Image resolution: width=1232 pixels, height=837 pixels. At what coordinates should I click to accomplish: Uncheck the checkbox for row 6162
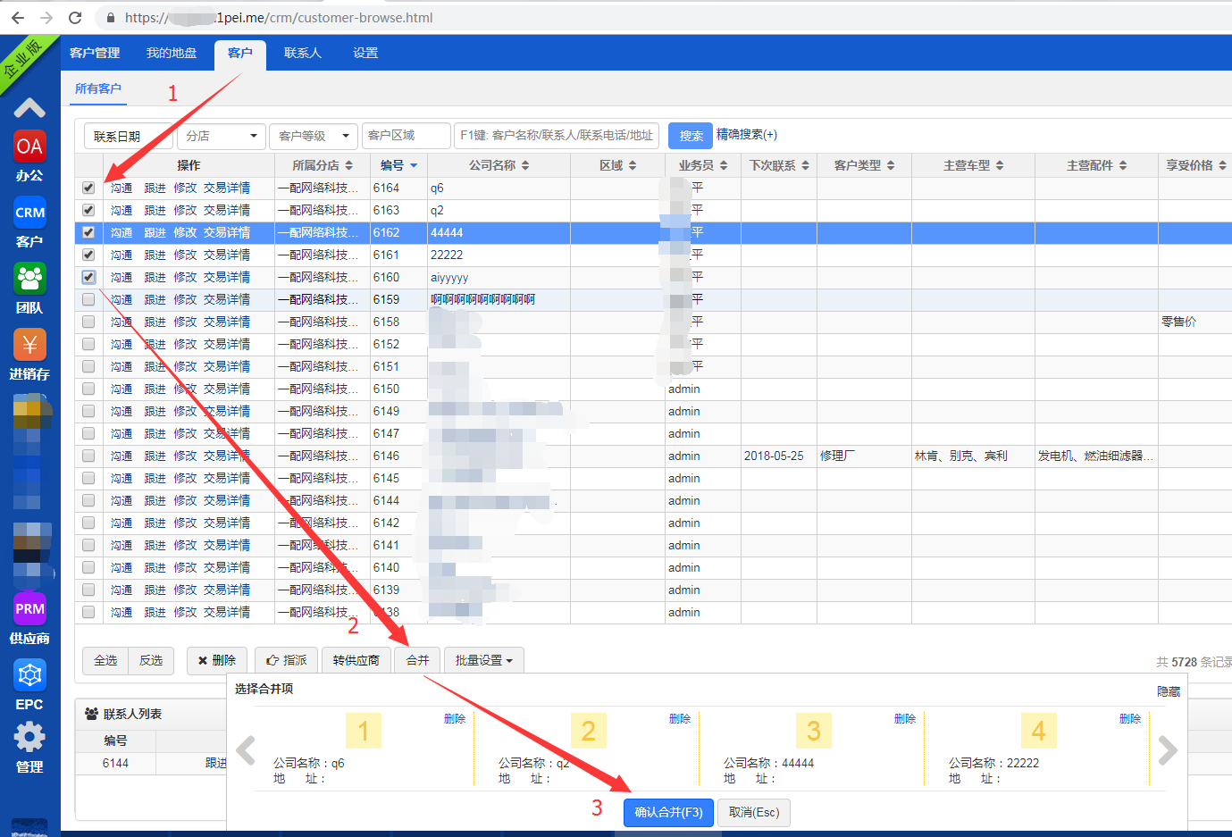point(88,232)
